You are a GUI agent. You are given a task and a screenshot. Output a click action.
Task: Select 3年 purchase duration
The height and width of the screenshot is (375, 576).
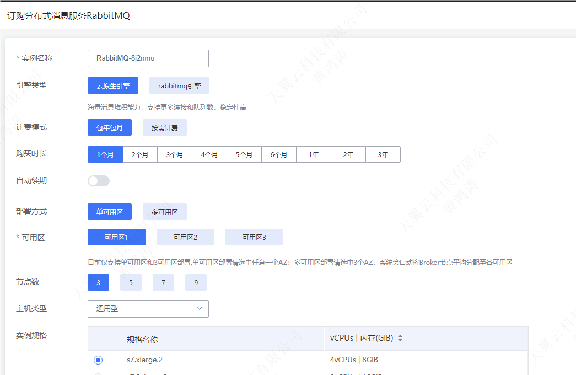click(x=383, y=154)
